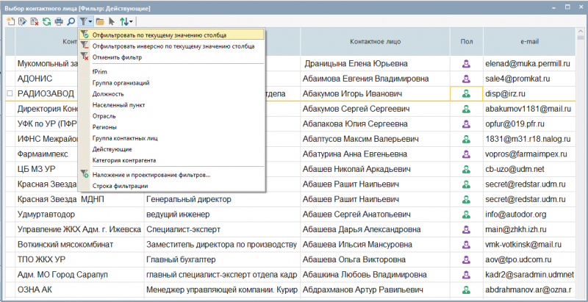The width and height of the screenshot is (588, 302).
Task: Select the 'Специалист-эксперт' cell
Action: 222,229
